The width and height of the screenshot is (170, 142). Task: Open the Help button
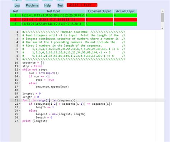point(47,5)
